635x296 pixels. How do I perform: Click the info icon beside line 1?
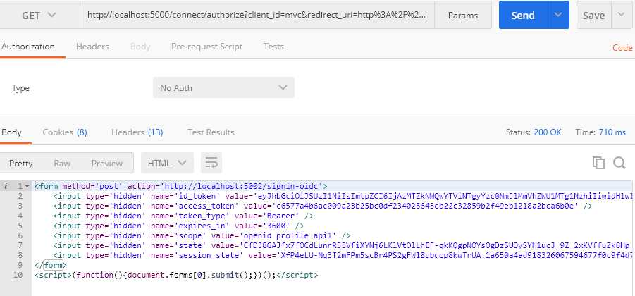point(6,186)
